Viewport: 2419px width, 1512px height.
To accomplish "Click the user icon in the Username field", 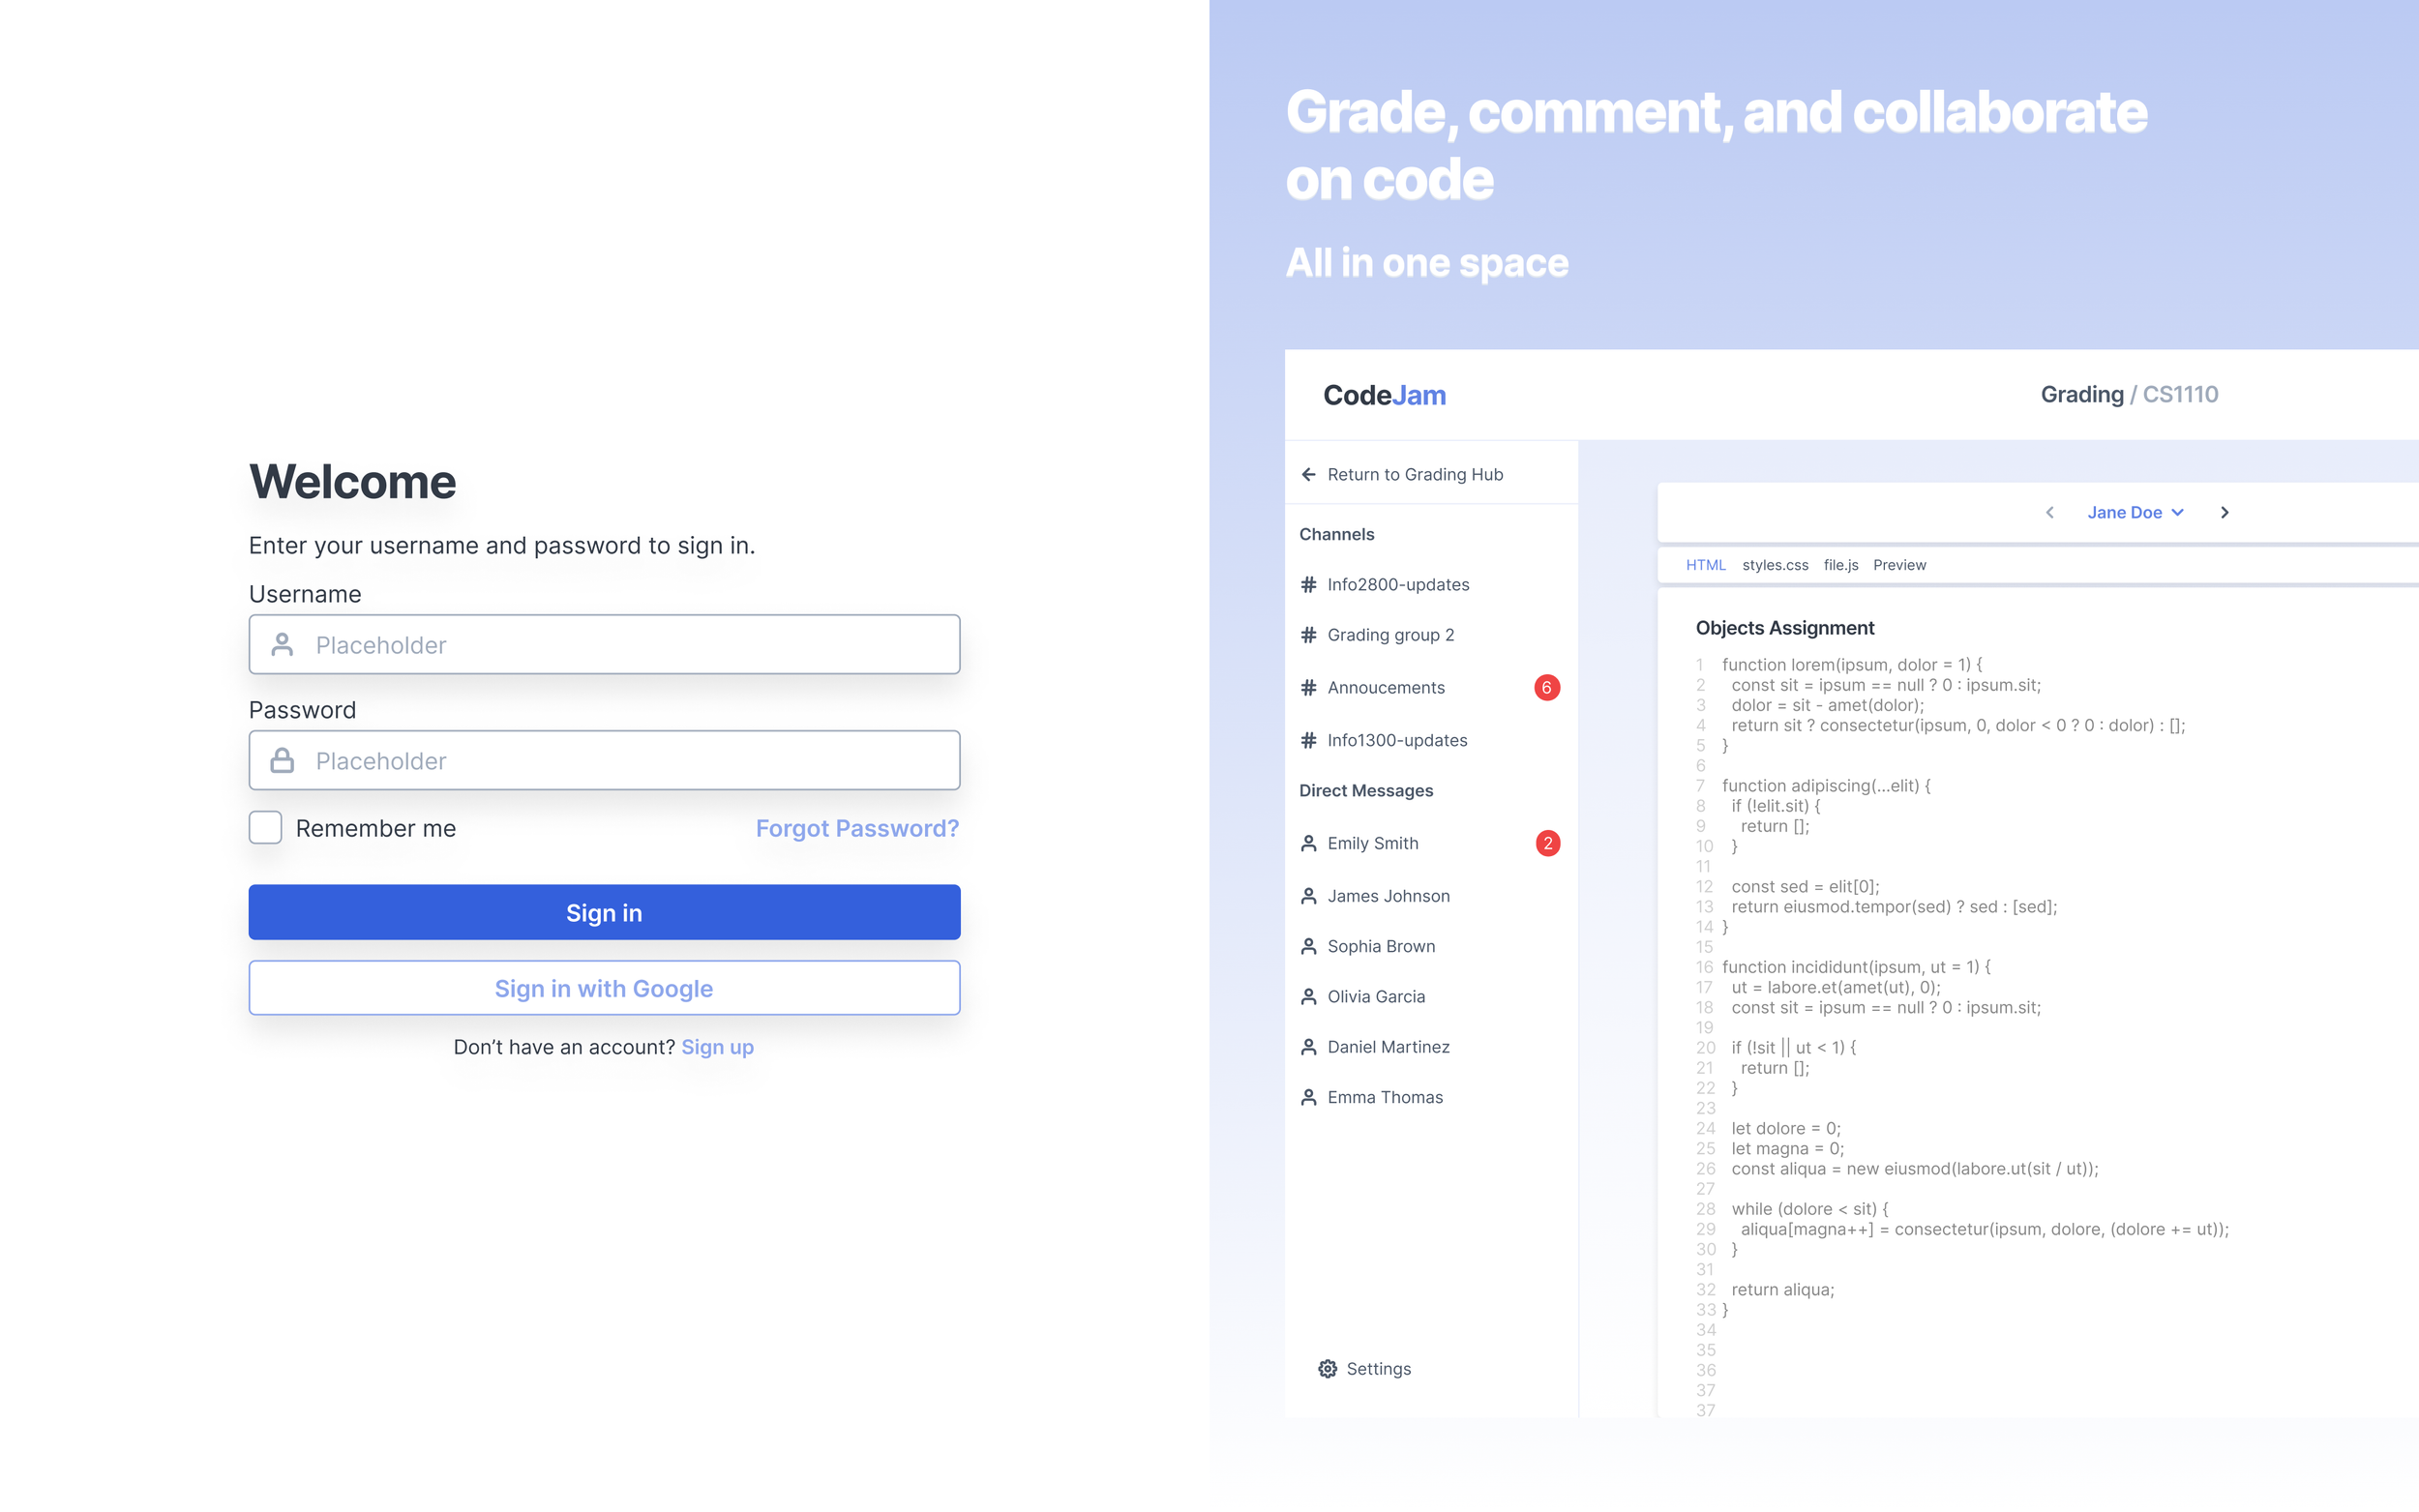I will [x=282, y=645].
